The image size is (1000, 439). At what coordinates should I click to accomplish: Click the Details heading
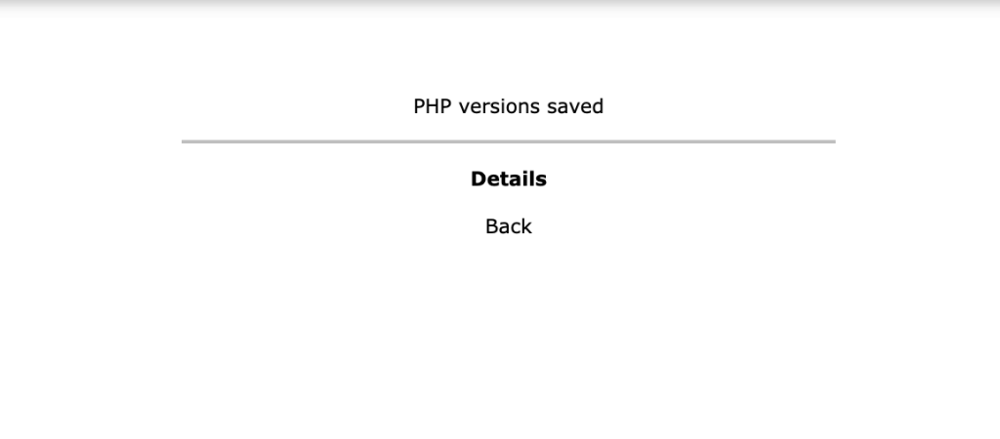pos(508,180)
